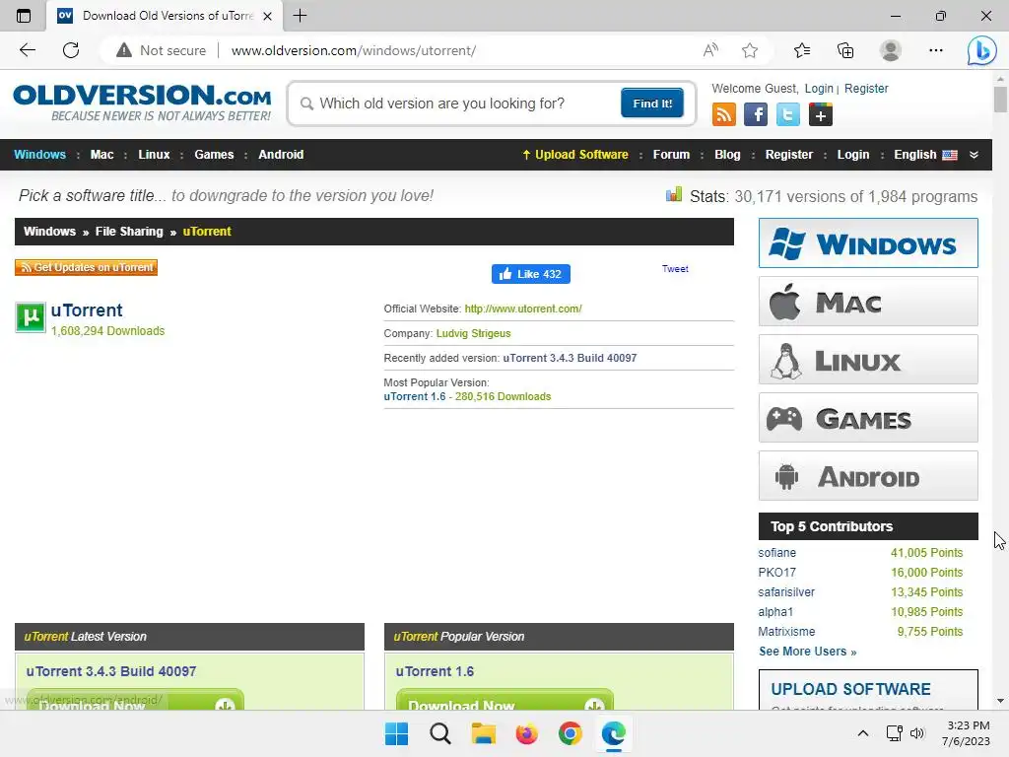This screenshot has width=1009, height=757.
Task: Click the Edge tab actions menu icon
Action: coord(24,16)
